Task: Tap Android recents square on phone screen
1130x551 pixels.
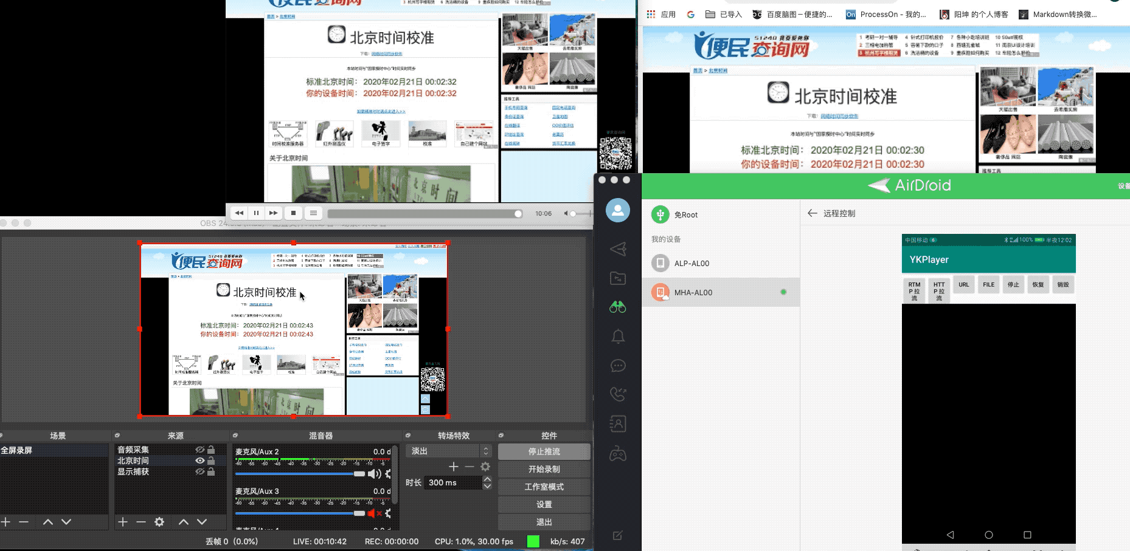Action: coord(1027,535)
